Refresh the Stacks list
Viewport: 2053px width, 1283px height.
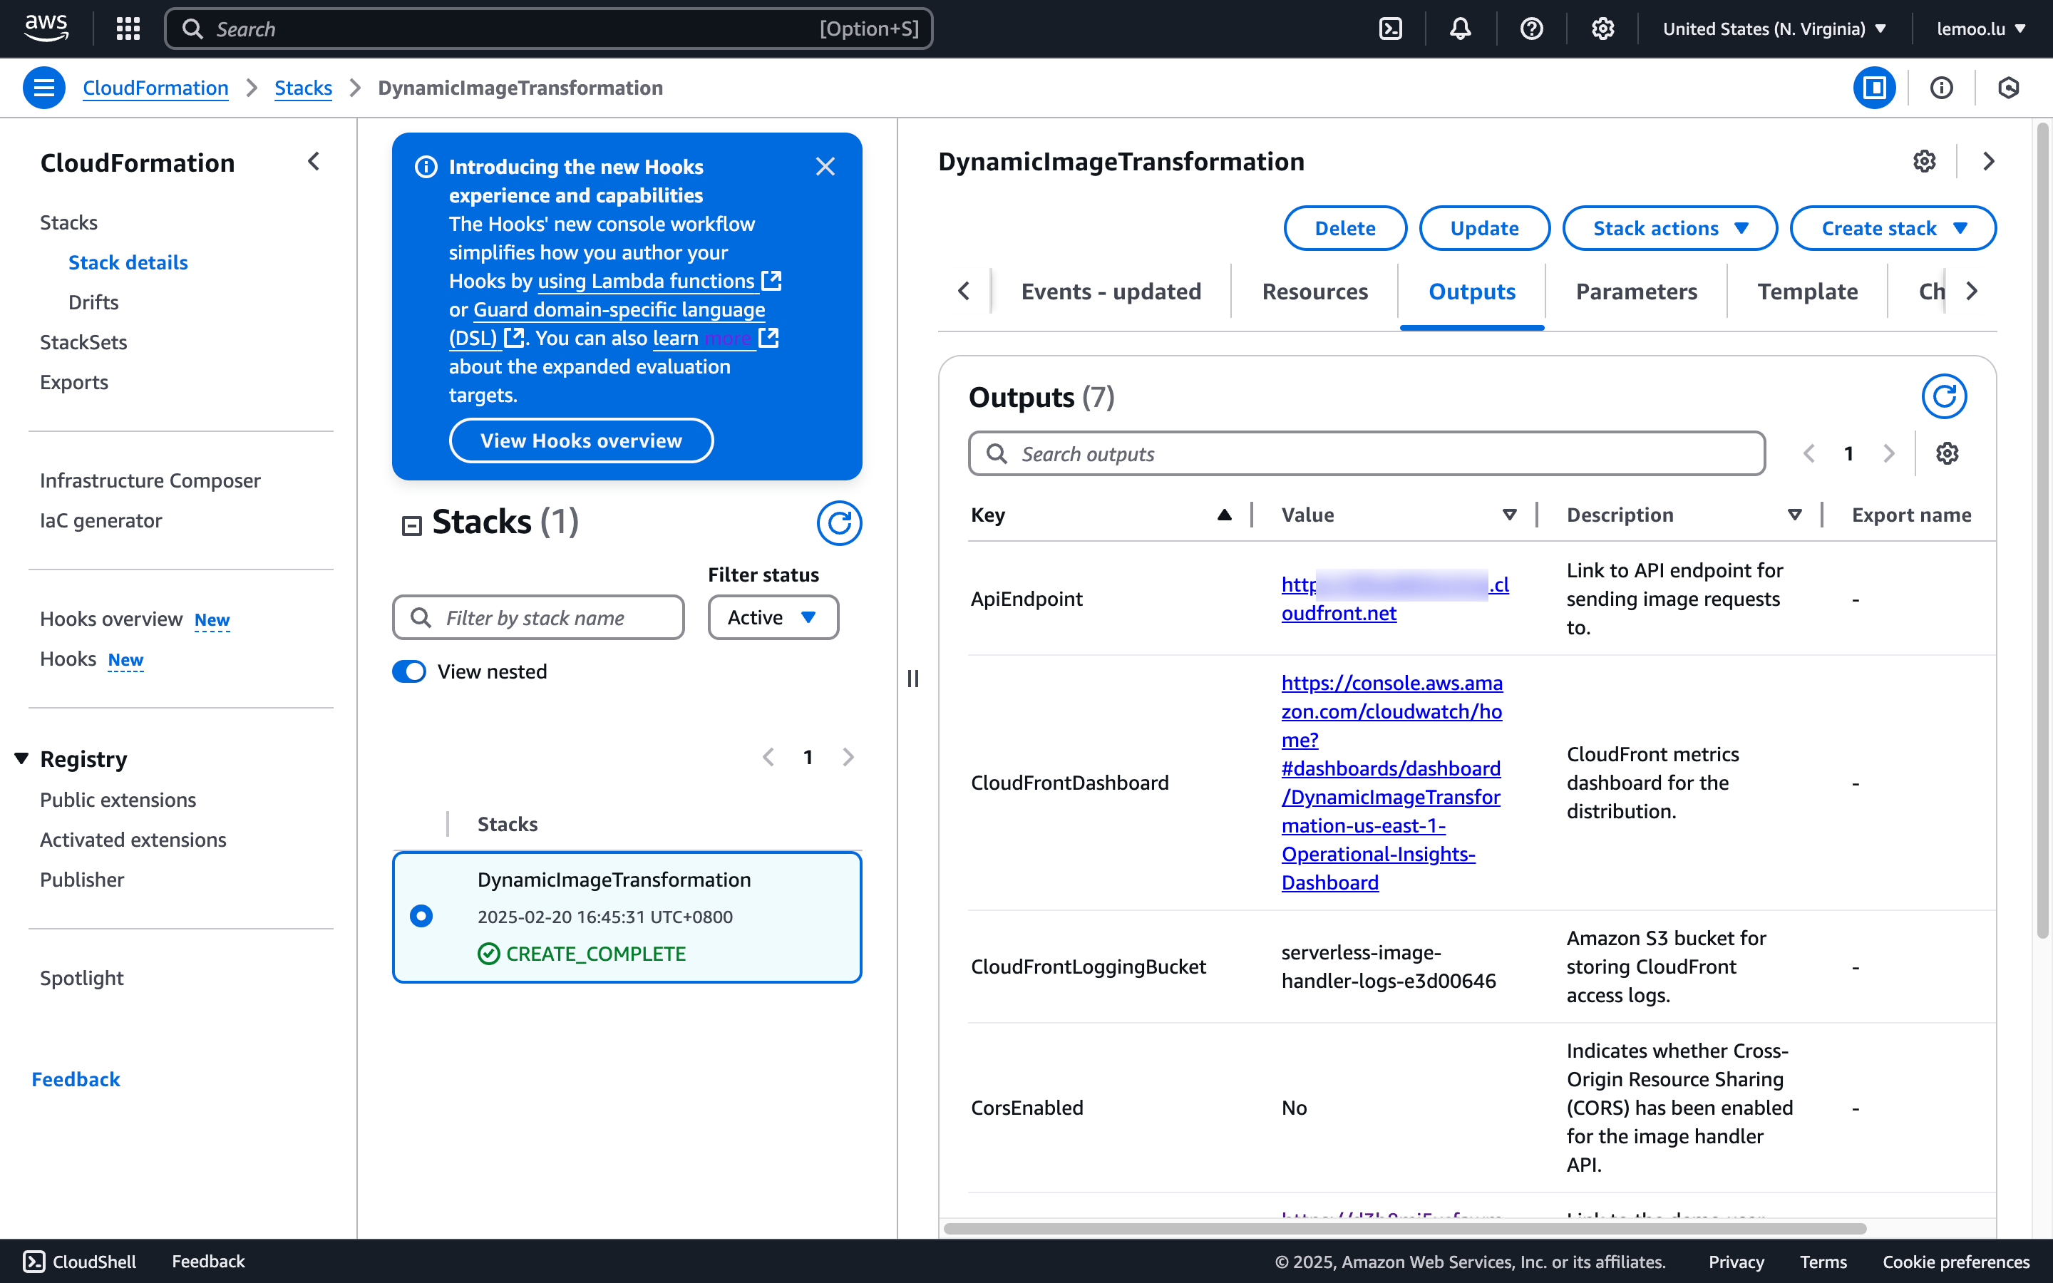pyautogui.click(x=838, y=522)
